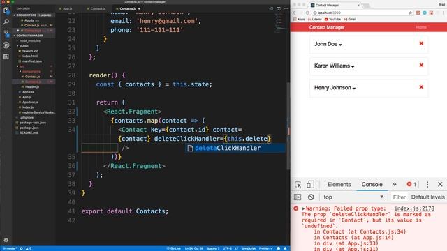Show more DevTools tabs chevron

pyautogui.click(x=394, y=184)
